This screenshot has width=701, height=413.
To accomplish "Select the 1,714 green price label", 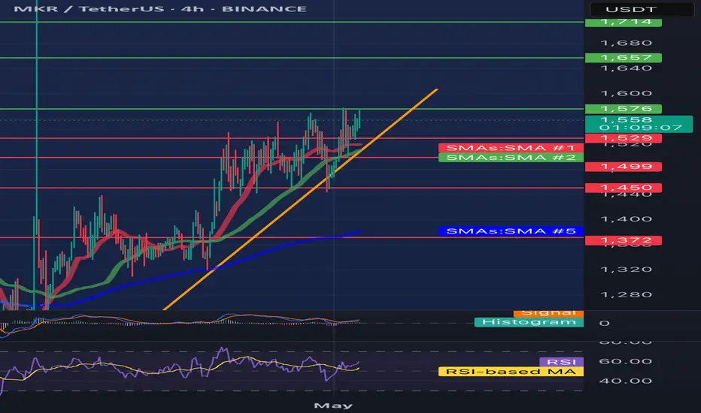I will click(x=624, y=22).
